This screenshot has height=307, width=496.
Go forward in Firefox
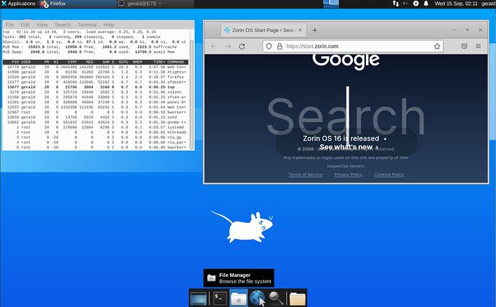pyautogui.click(x=228, y=47)
